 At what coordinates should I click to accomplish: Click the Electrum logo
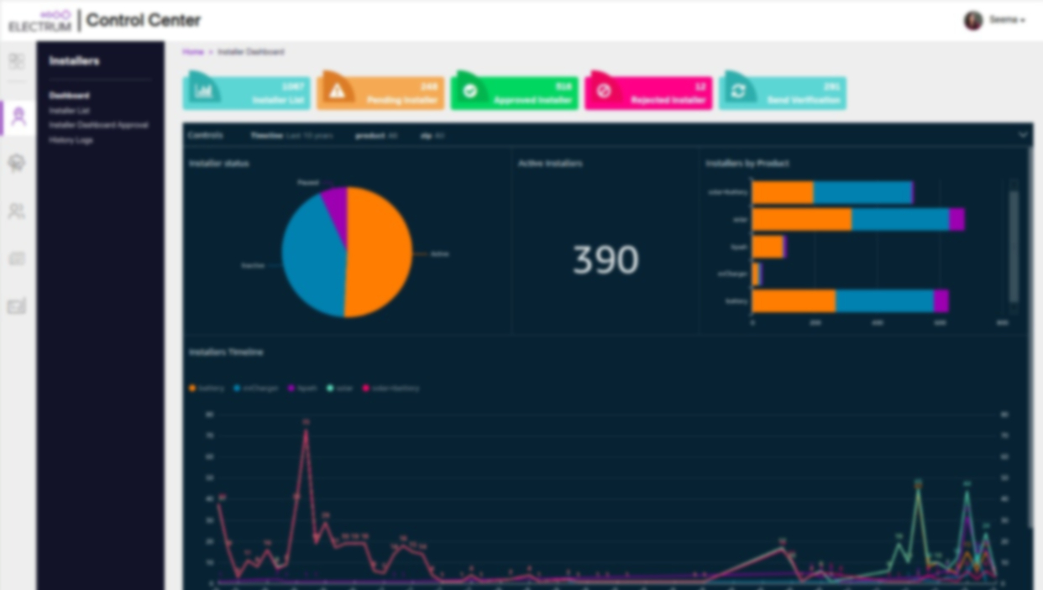tap(39, 21)
